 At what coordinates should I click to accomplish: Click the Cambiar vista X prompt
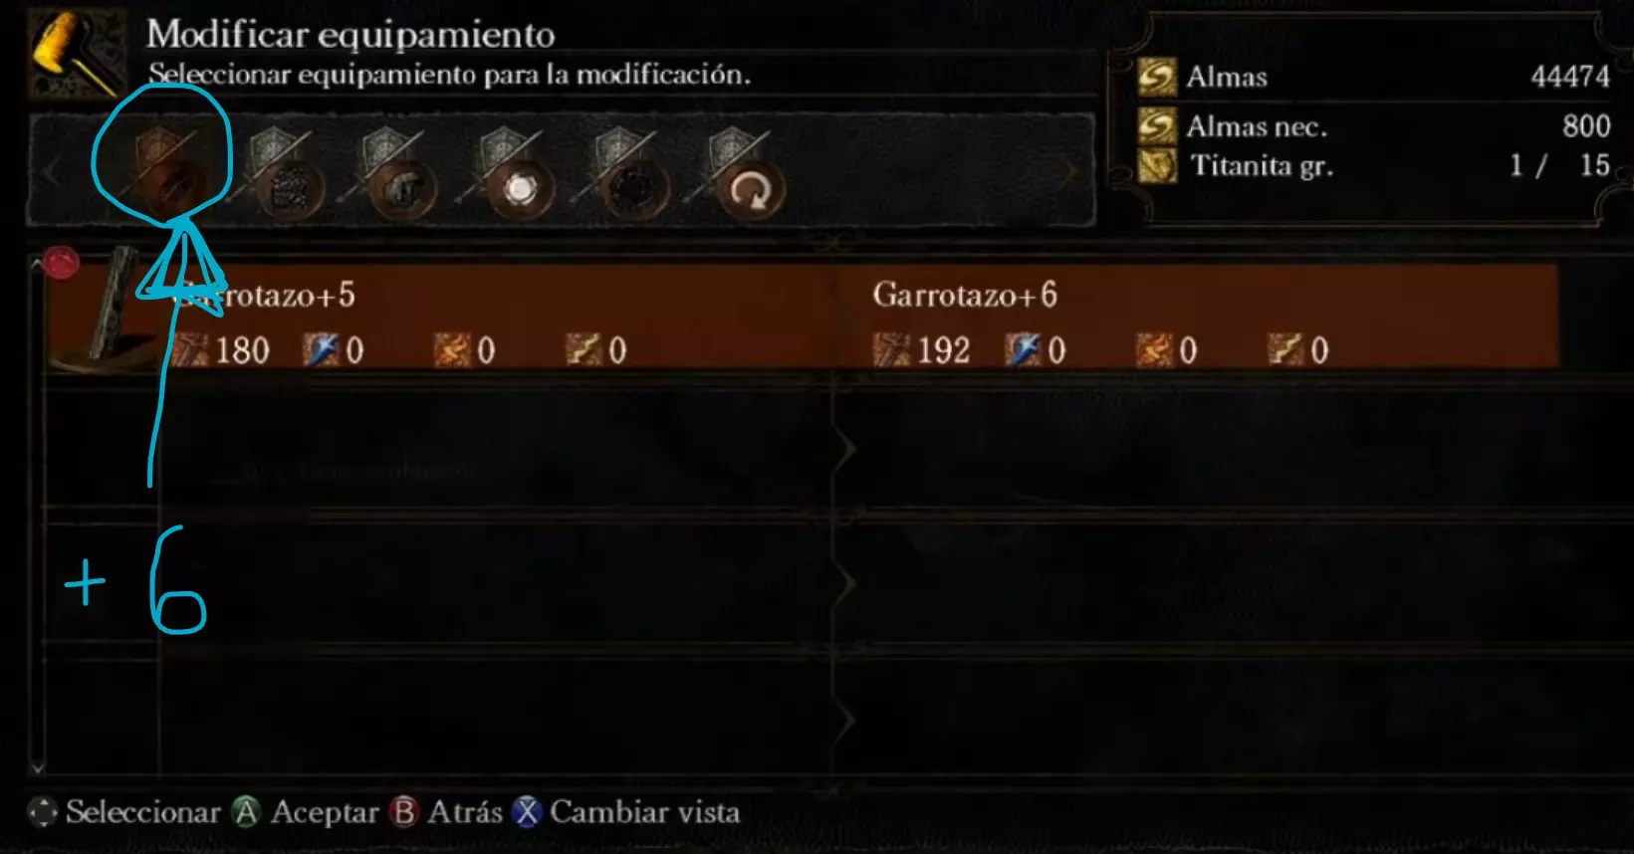coord(626,812)
